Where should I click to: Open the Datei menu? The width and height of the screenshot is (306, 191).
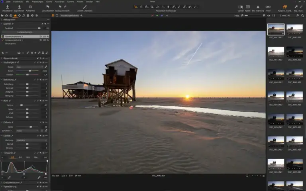click(x=8, y=2)
